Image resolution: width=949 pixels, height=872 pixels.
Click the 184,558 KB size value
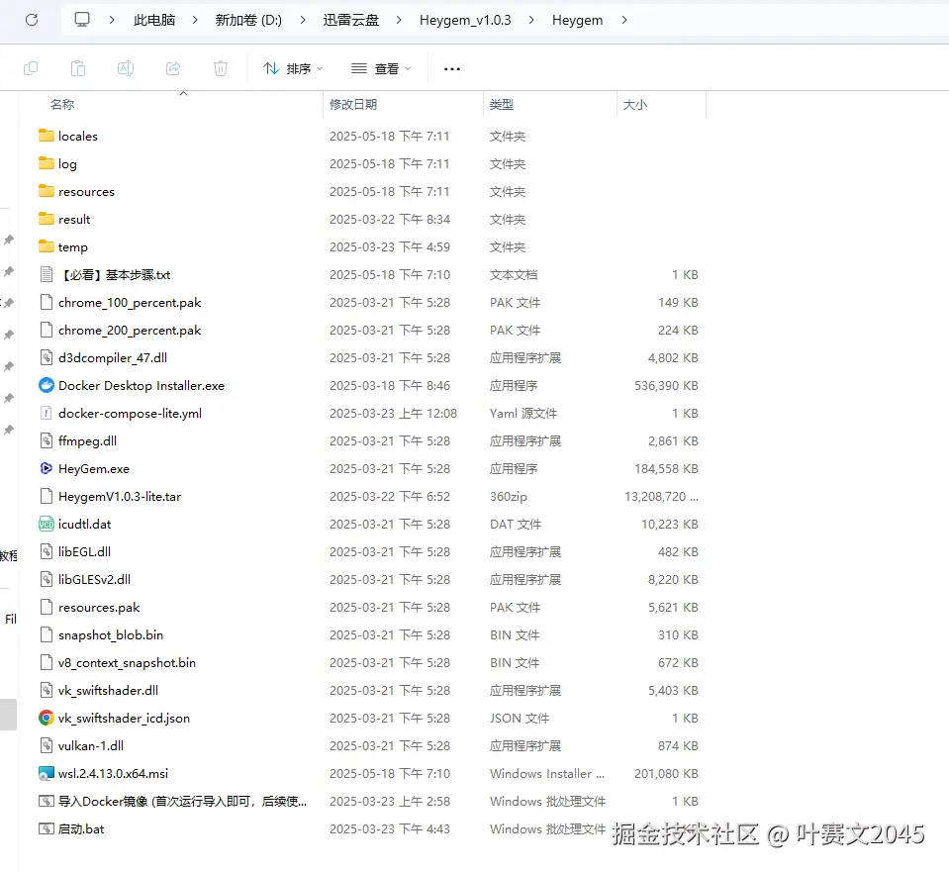click(666, 469)
